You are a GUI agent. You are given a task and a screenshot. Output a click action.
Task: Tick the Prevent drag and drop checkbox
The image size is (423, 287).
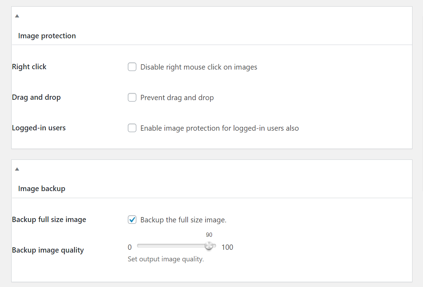tap(132, 97)
